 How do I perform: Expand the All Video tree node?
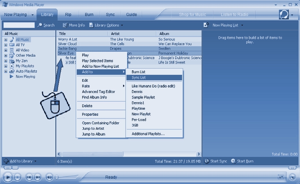6,51
